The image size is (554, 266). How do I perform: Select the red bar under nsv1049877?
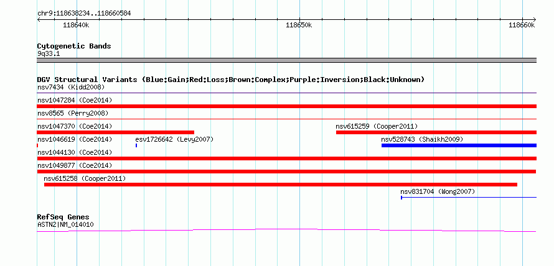point(286,172)
